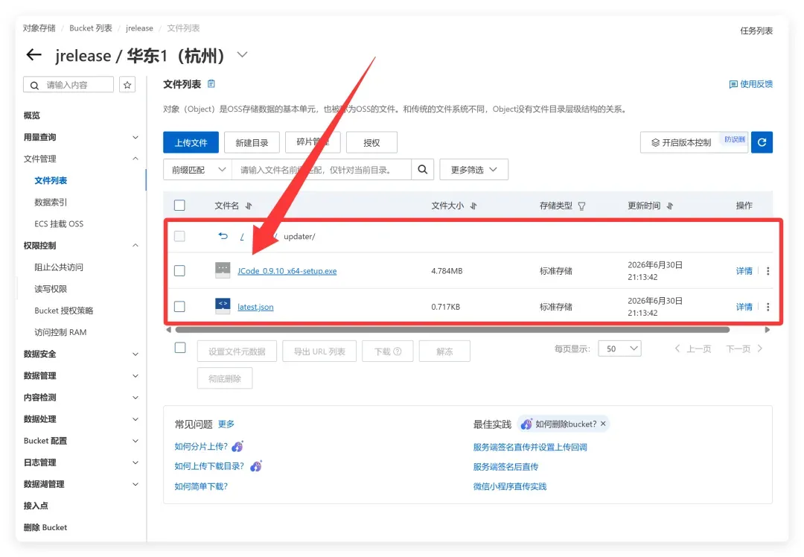Click the file search magnifier button
Image resolution: width=804 pixels, height=557 pixels.
(x=423, y=169)
